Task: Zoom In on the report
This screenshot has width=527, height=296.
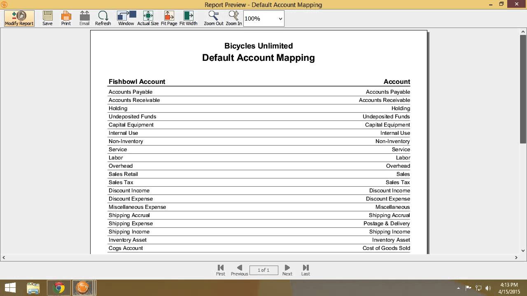Action: [233, 18]
